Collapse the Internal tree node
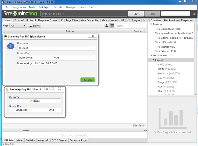198x146 pixels. (153, 60)
